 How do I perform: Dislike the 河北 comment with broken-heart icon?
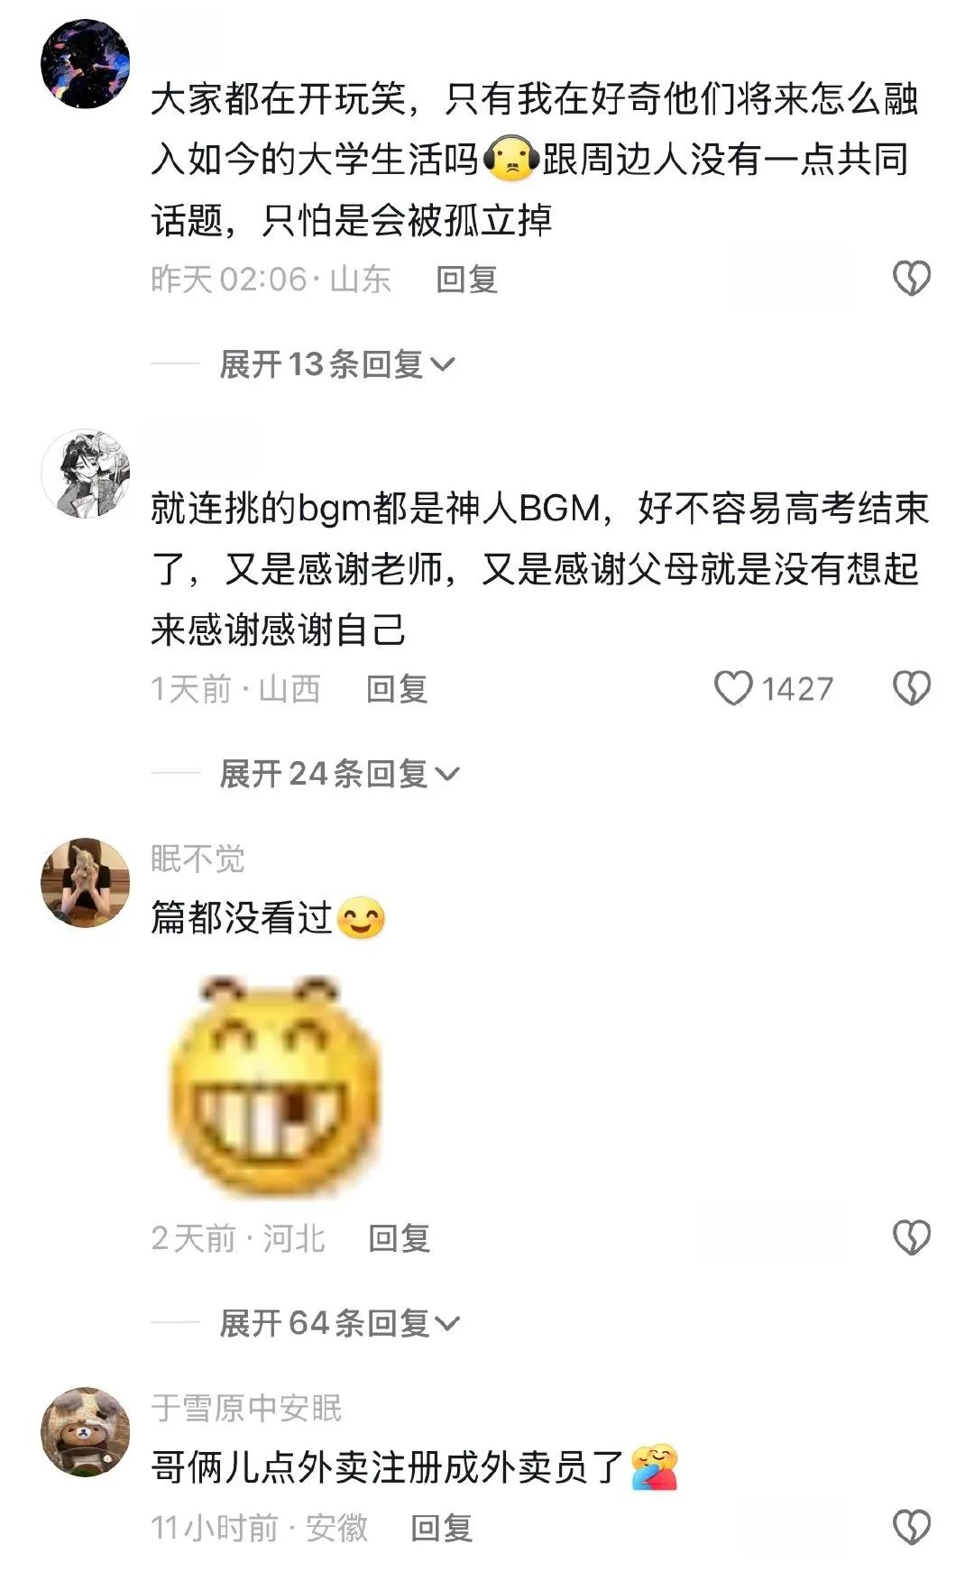tap(911, 1237)
